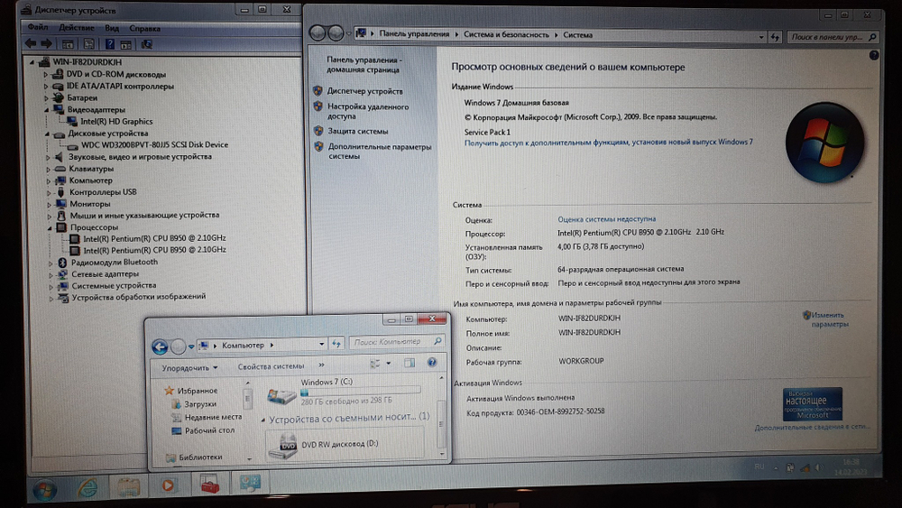Expand the DVD and CD-ROM drives node

46,75
